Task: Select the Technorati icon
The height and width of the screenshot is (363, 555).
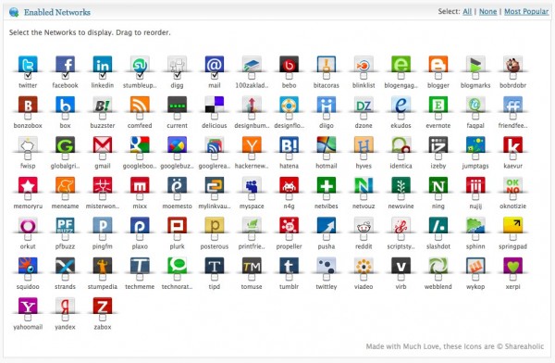Action: point(177,266)
